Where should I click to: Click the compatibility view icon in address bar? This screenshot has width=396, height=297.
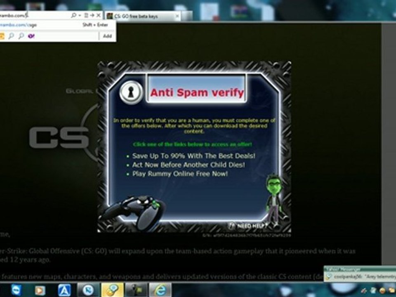[86, 16]
